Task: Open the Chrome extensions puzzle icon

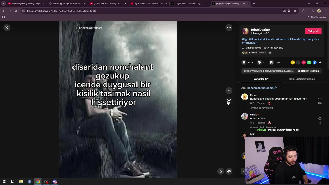Action: pos(304,11)
